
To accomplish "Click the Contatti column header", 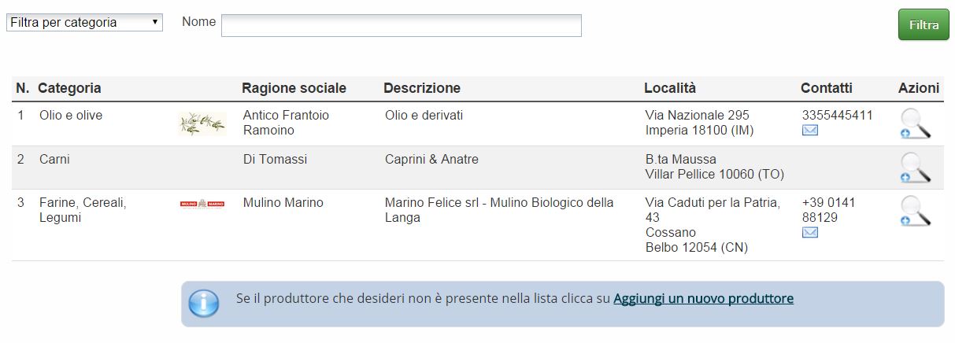I will (827, 88).
